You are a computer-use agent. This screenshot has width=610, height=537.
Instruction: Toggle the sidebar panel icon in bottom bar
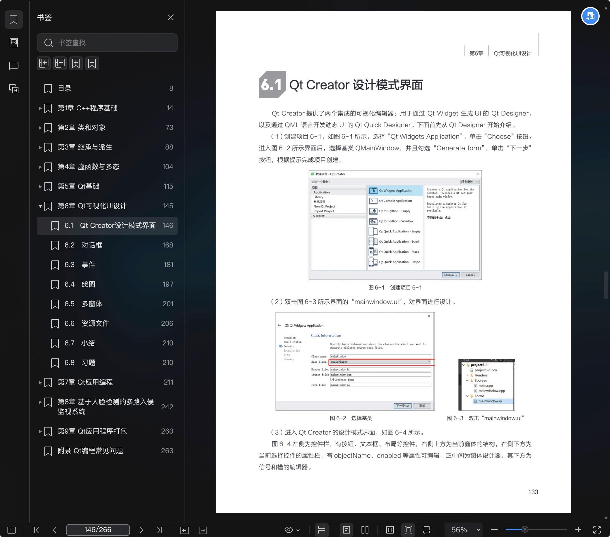coord(11,530)
